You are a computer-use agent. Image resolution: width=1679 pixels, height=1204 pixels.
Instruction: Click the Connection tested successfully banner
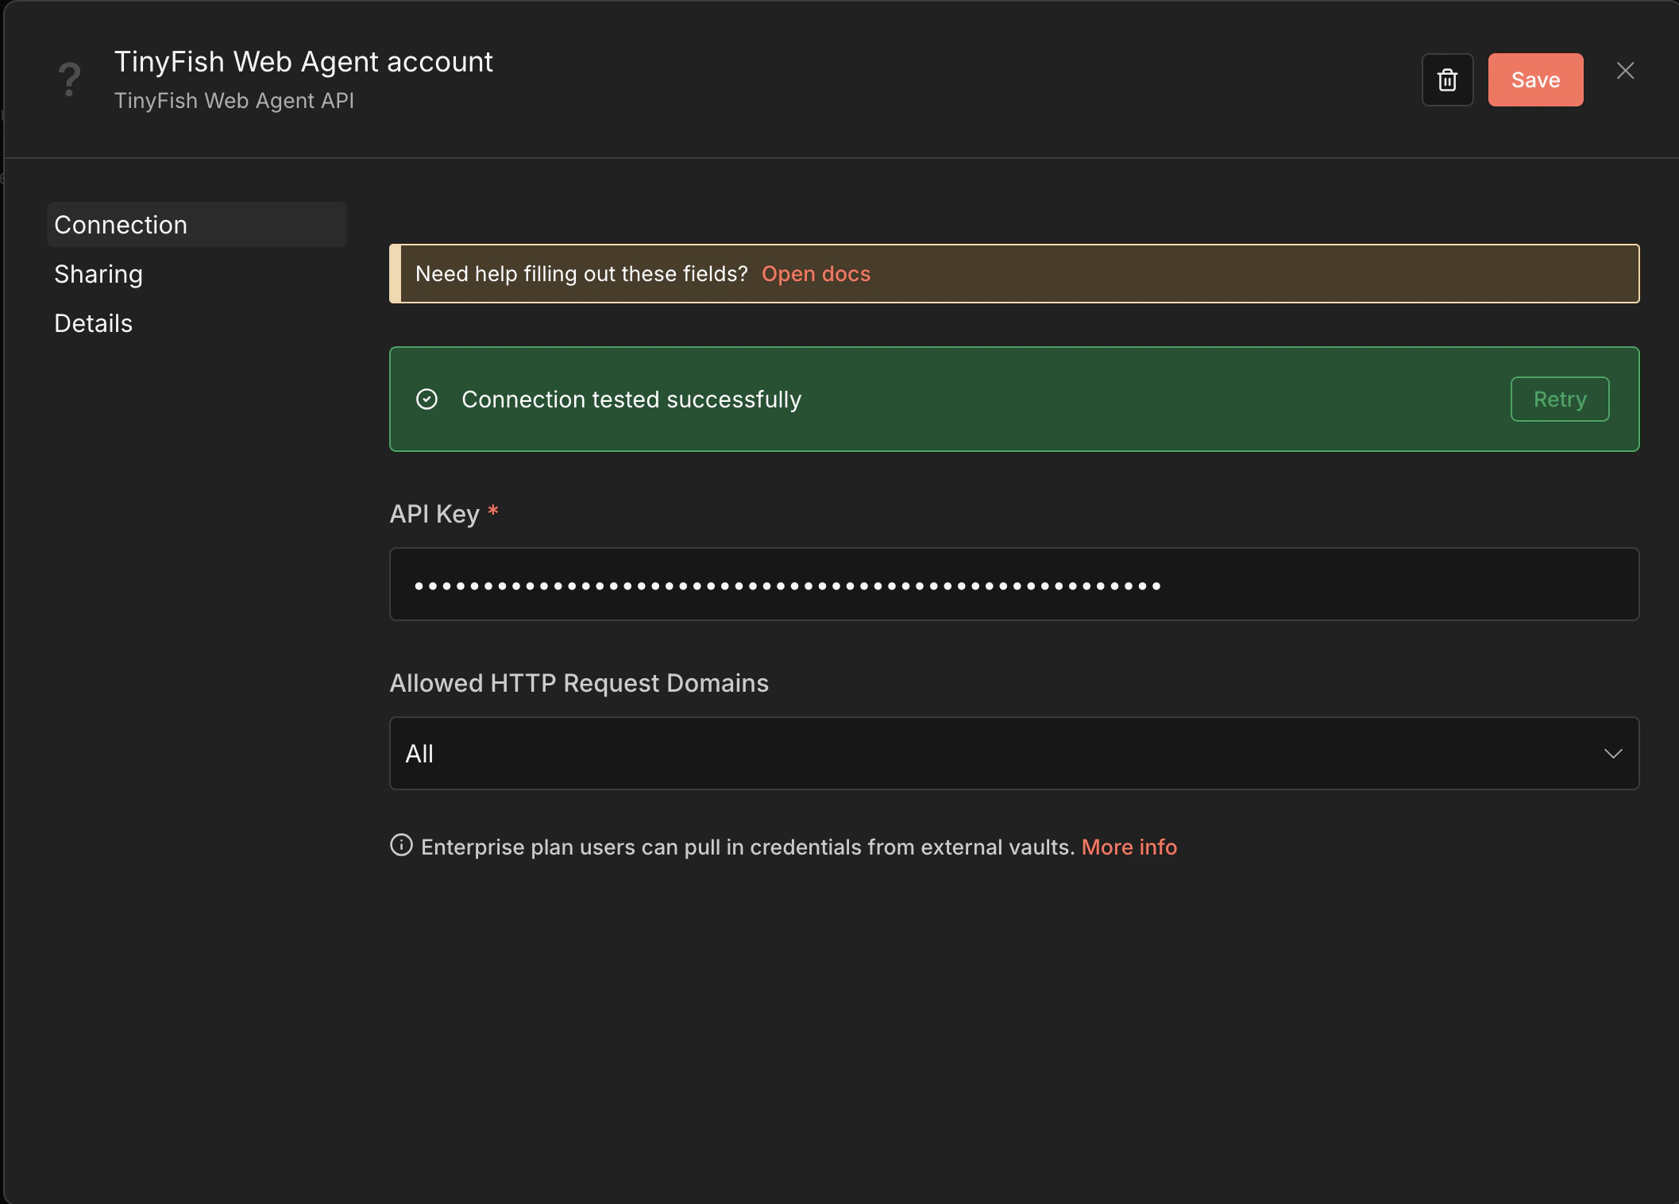pyautogui.click(x=874, y=399)
